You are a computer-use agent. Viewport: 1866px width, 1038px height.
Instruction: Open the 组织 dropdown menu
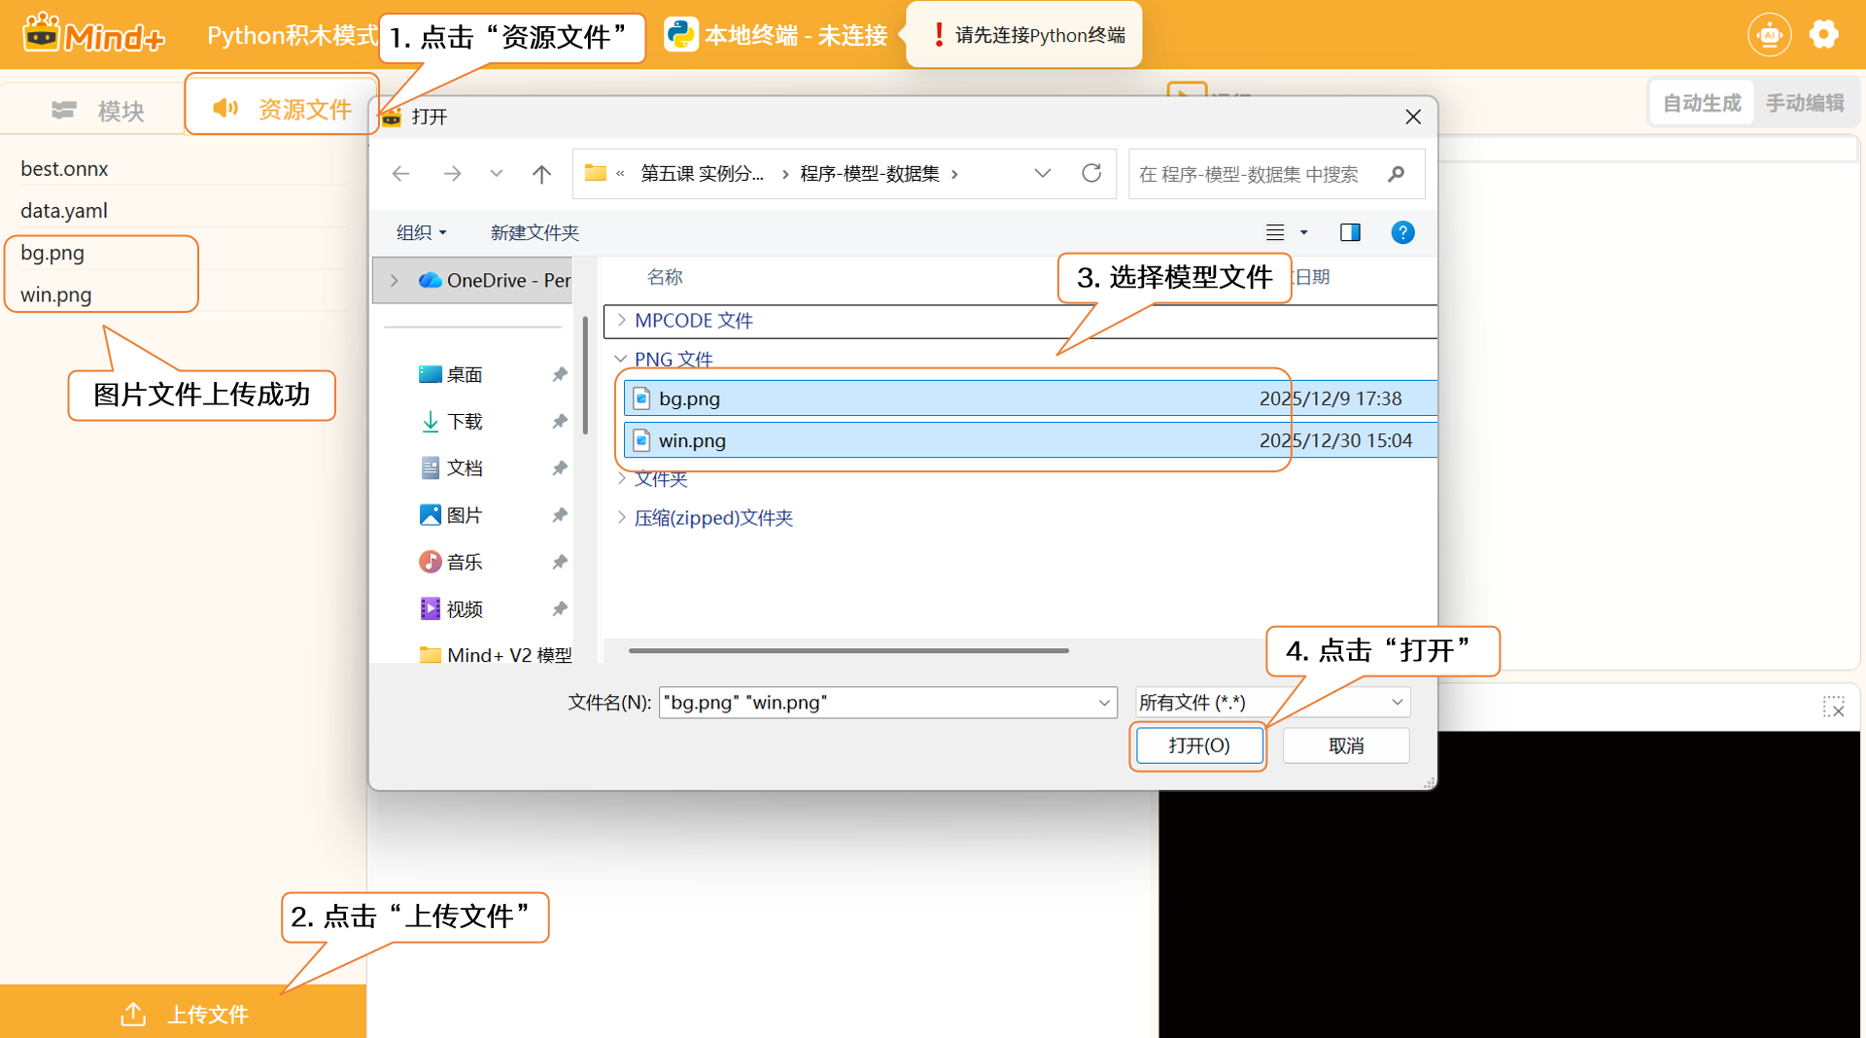click(421, 232)
